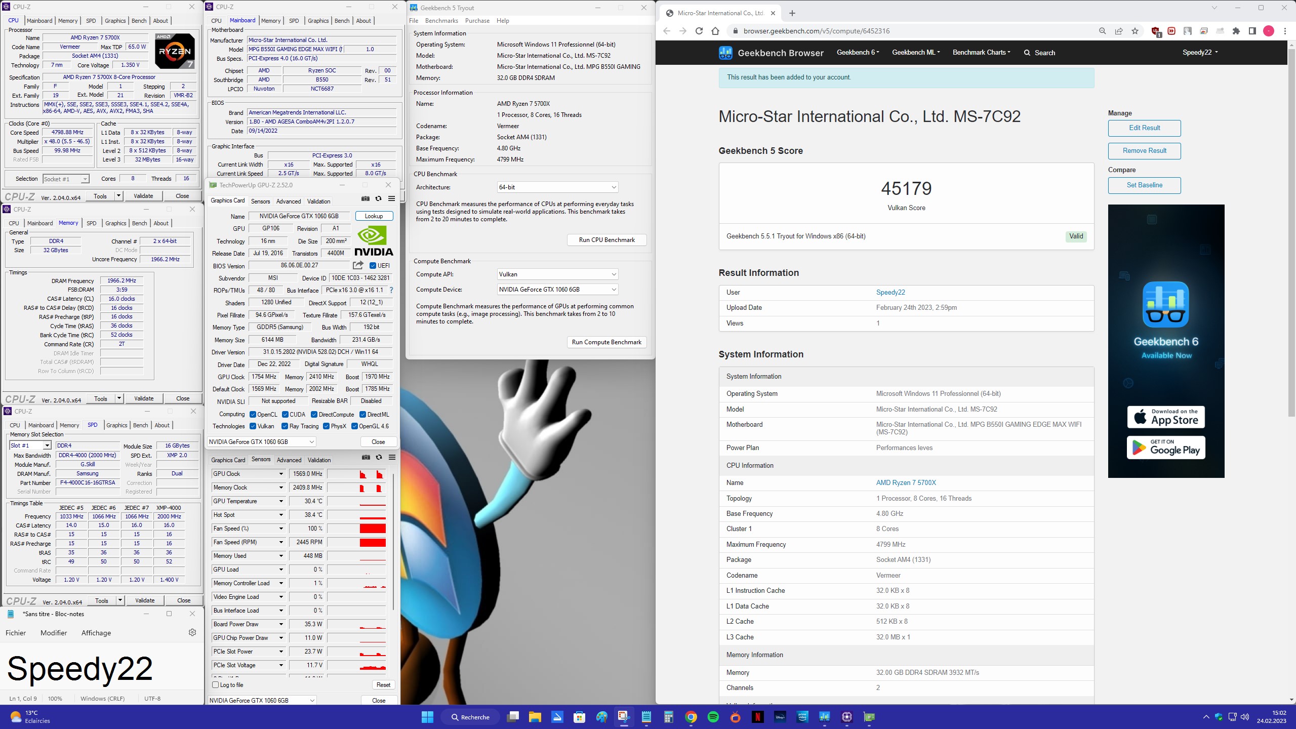The image size is (1296, 729).
Task: Open the Chrome three-dot menu
Action: pyautogui.click(x=1285, y=31)
